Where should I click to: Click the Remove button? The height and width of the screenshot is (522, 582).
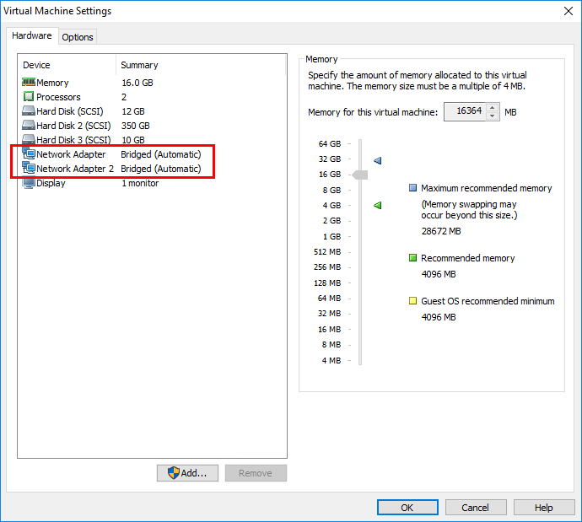(x=256, y=473)
